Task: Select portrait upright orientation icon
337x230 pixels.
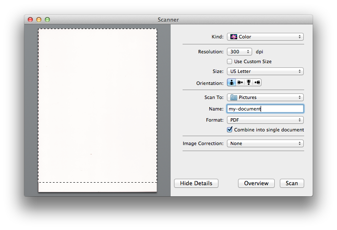Action: tap(232, 82)
